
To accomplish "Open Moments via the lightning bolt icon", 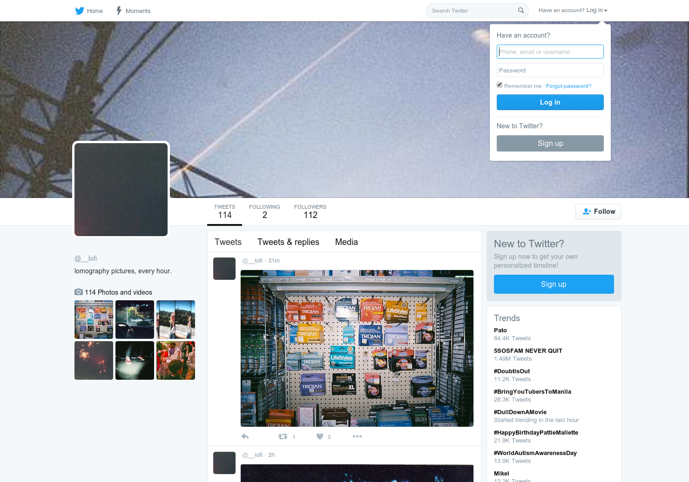I will pos(119,10).
